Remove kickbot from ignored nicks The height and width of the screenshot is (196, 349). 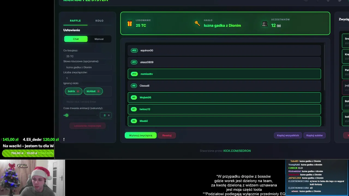(98, 91)
